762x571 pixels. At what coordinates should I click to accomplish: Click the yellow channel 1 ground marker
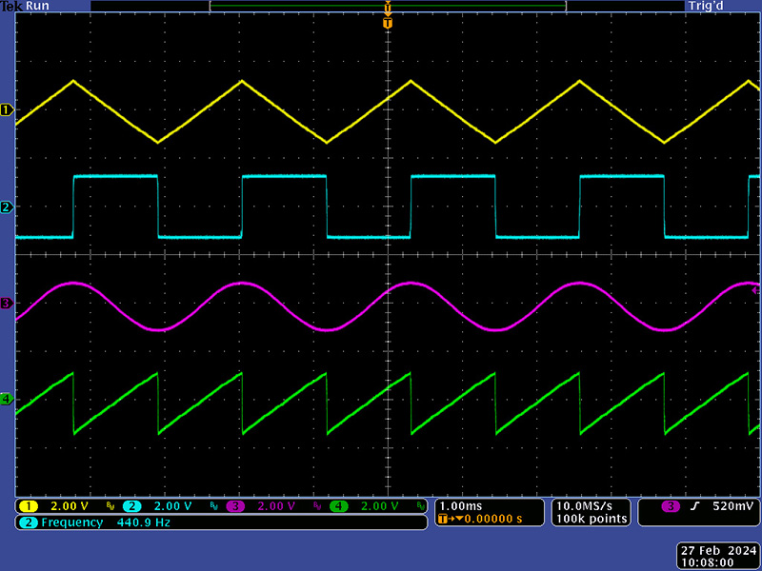coord(7,110)
